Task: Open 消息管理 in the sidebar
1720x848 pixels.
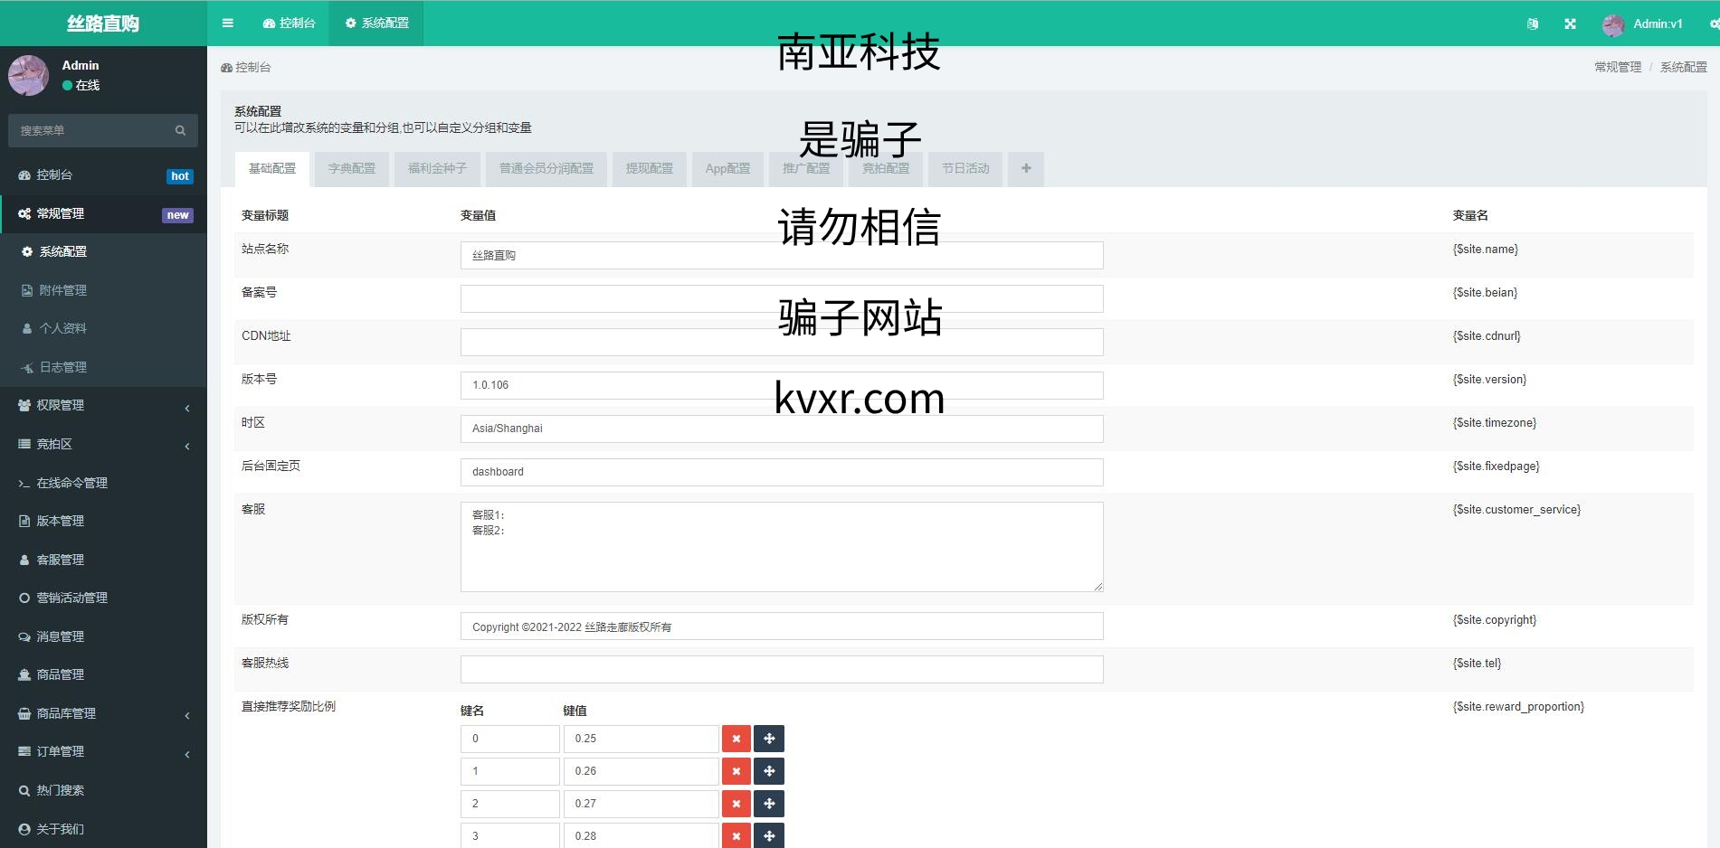Action: [103, 636]
